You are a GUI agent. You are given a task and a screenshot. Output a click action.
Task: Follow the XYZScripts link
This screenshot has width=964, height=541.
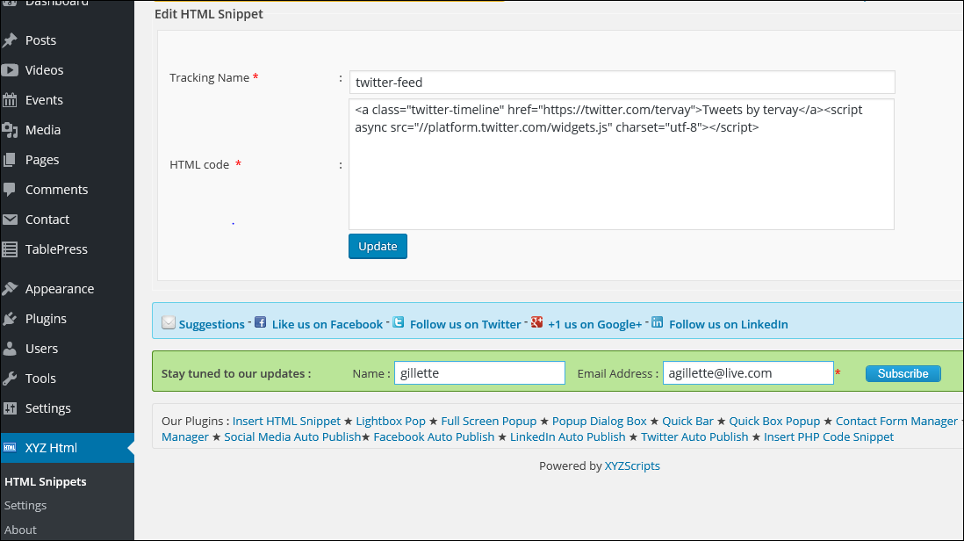click(632, 466)
